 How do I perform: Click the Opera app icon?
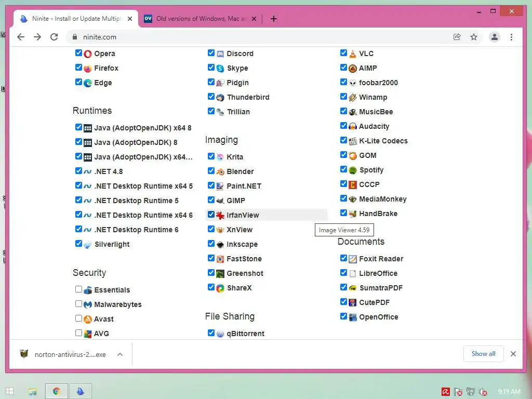[88, 54]
